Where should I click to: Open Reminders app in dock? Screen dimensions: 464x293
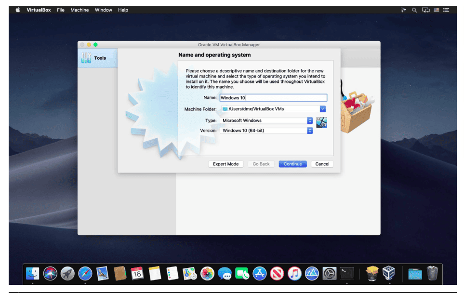(x=172, y=273)
